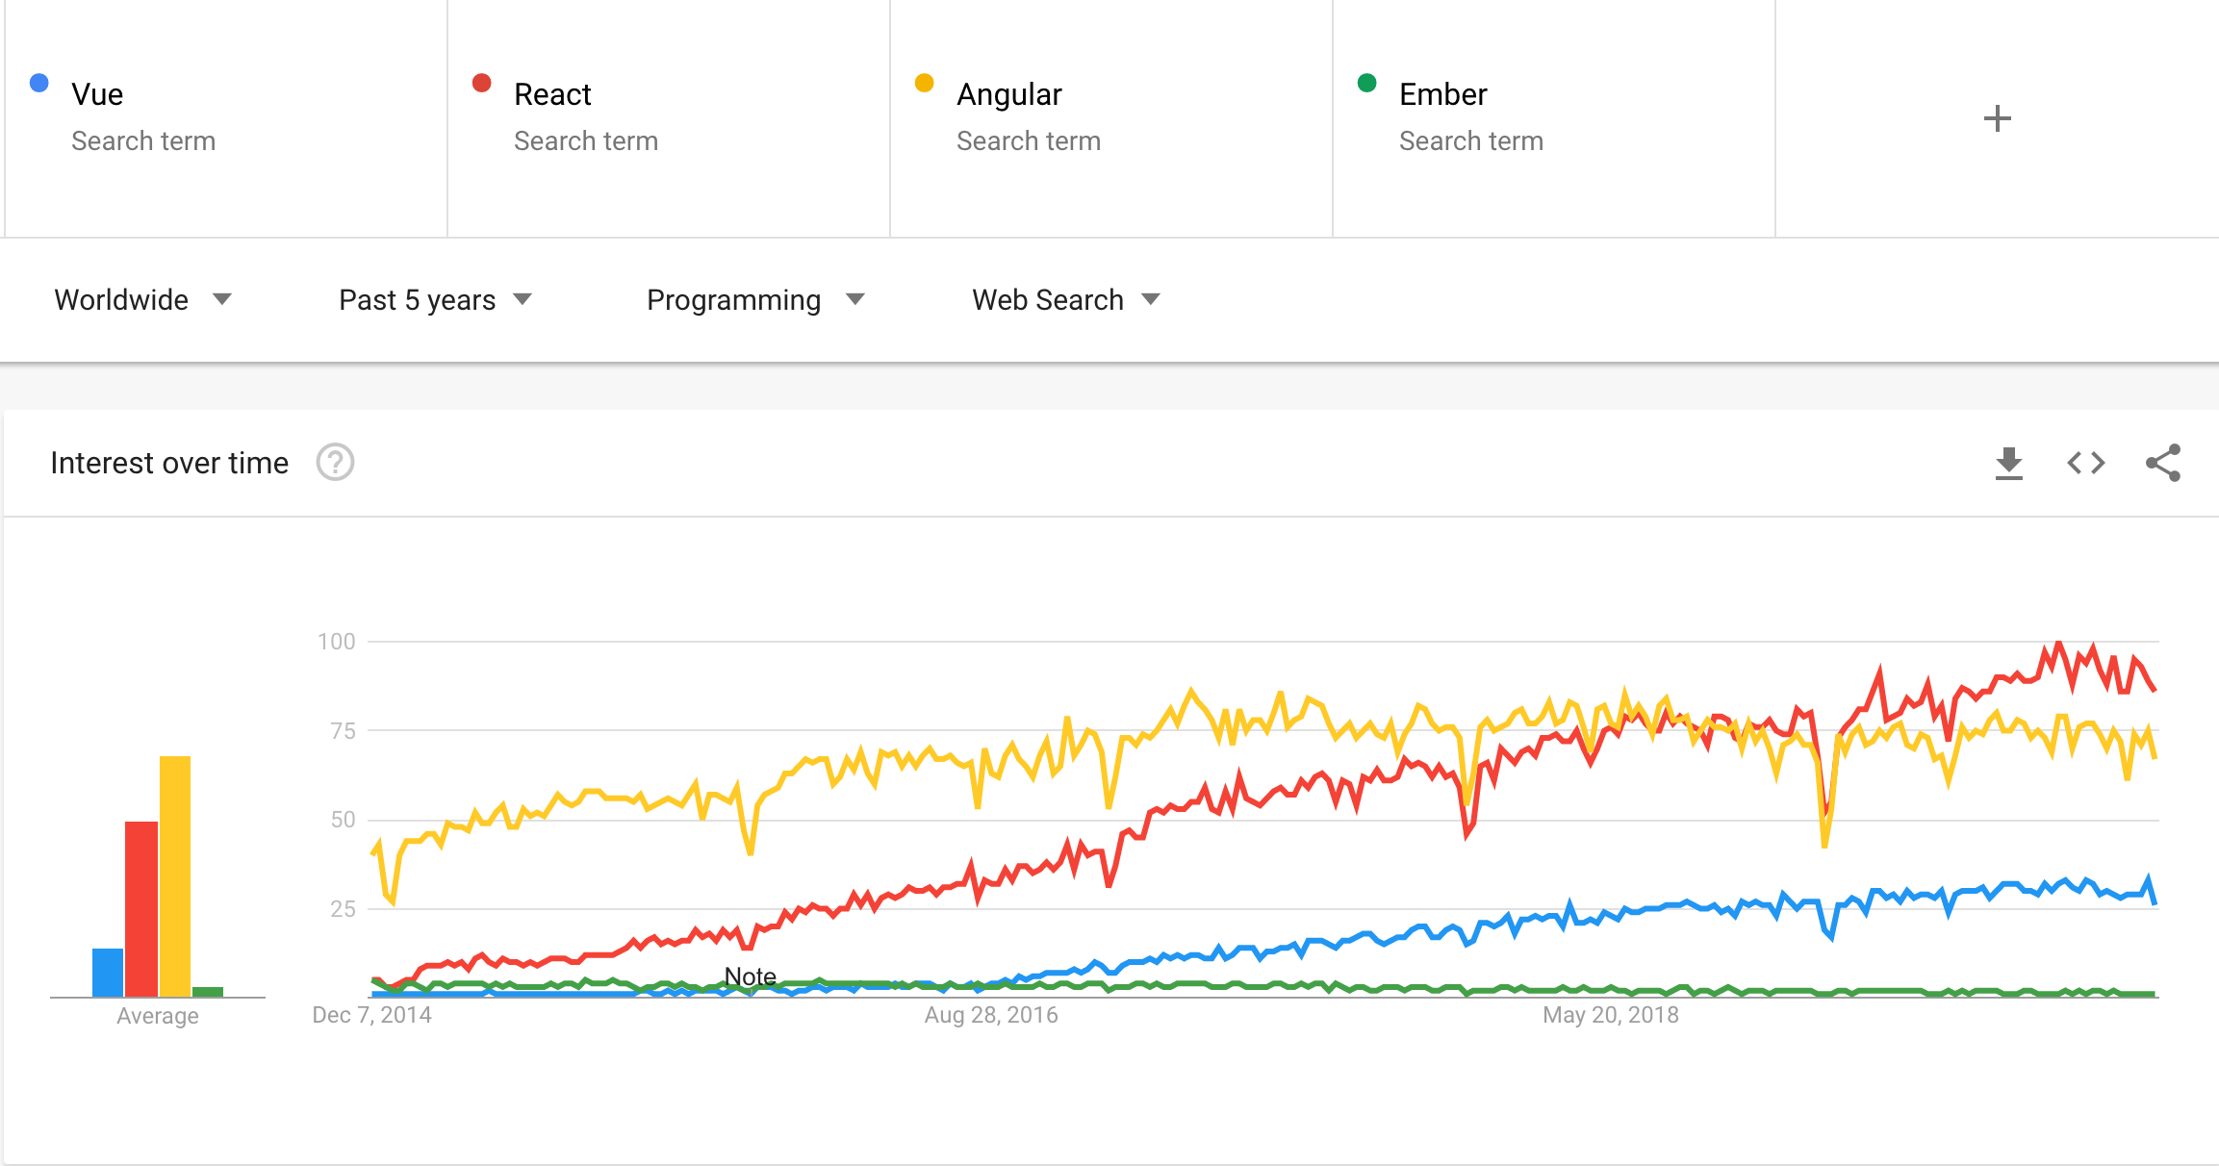Click the React search term dot indicator
Viewport: 2219px width, 1166px height.
[490, 94]
